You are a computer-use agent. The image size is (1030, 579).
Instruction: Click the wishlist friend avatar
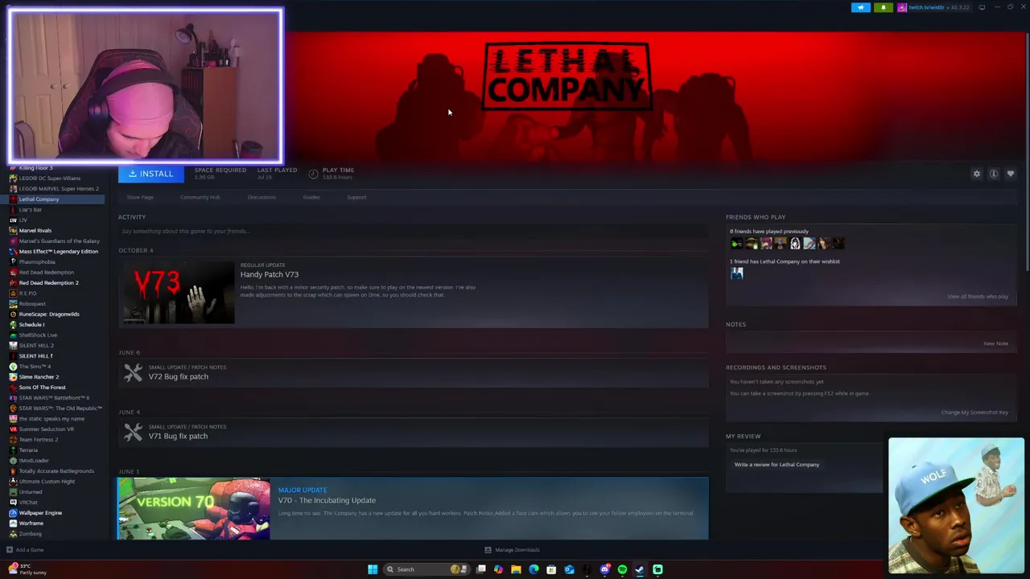pyautogui.click(x=736, y=273)
